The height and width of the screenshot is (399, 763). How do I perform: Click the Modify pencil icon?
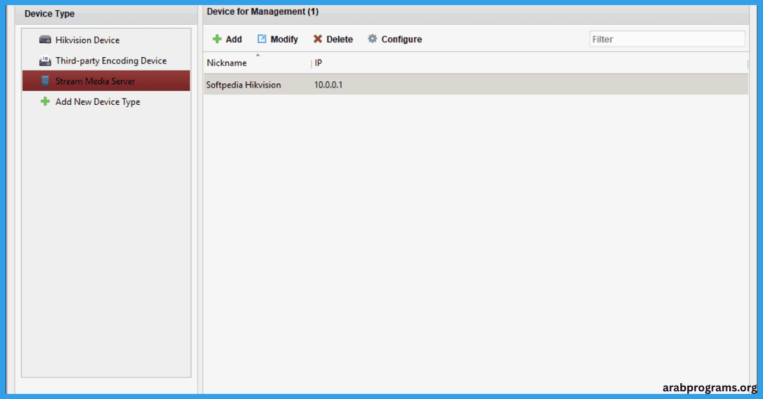tap(262, 39)
